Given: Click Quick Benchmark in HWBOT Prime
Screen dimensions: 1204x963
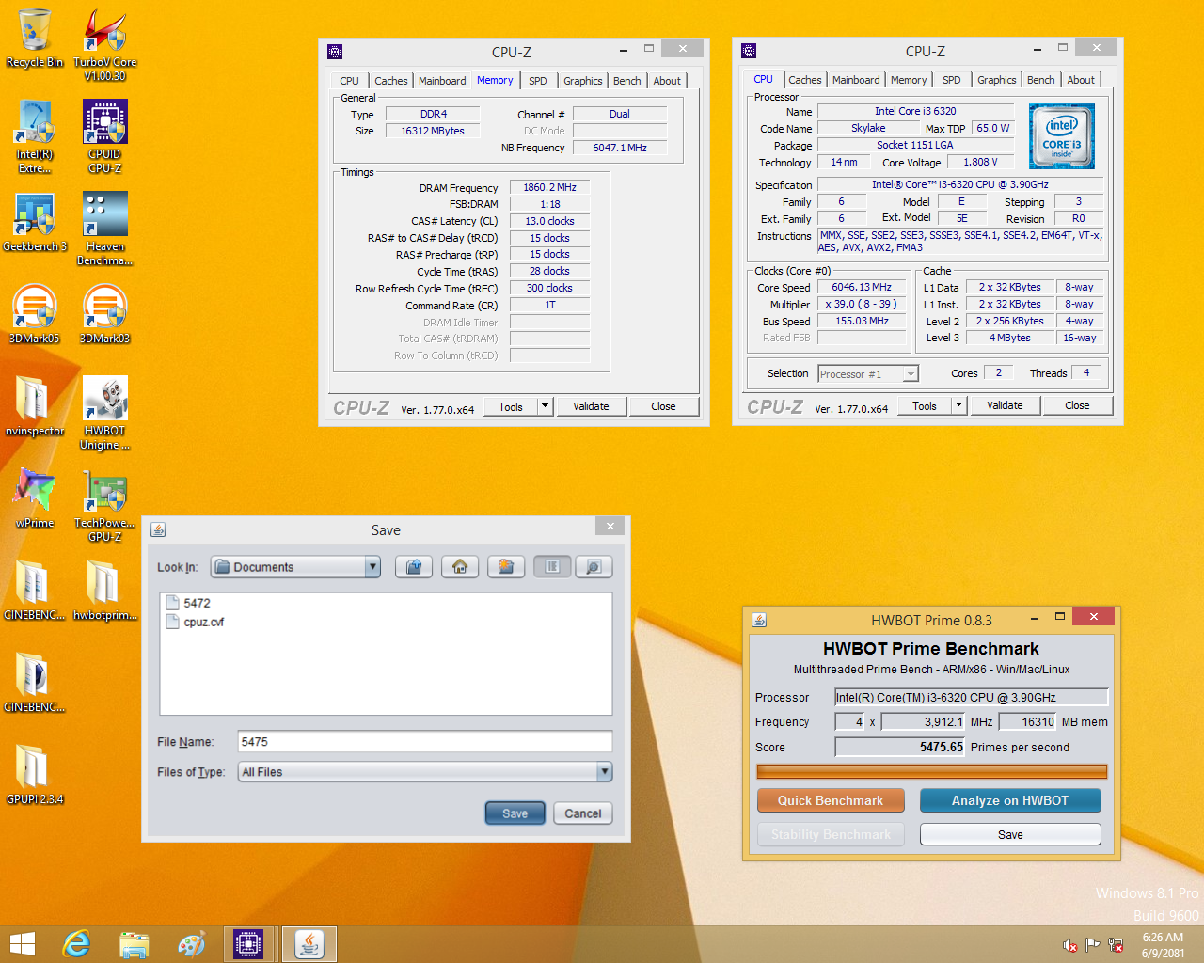Looking at the screenshot, I should pos(831,800).
